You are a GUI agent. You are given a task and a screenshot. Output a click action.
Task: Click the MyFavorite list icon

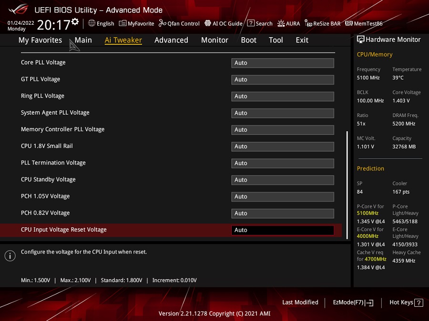pyautogui.click(x=123, y=23)
